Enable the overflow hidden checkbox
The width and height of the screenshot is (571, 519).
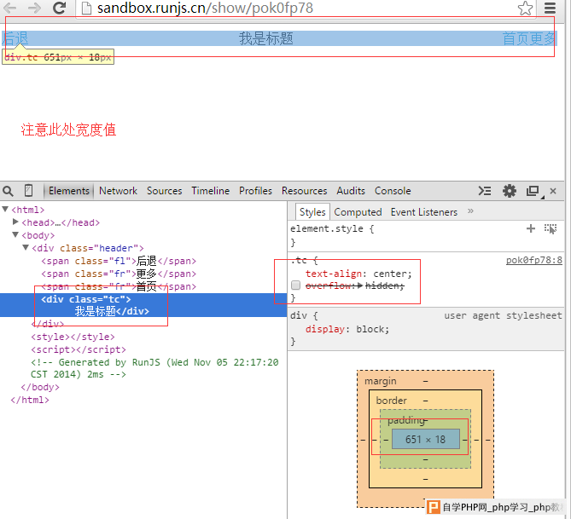click(x=295, y=285)
